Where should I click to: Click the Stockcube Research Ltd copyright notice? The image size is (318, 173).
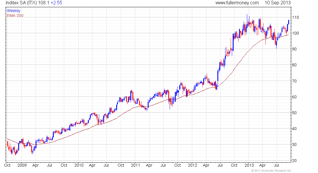tap(271, 171)
